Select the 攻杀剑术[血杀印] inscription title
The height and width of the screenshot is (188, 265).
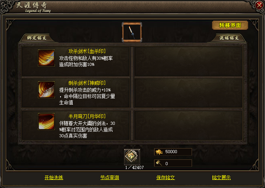pos(87,51)
